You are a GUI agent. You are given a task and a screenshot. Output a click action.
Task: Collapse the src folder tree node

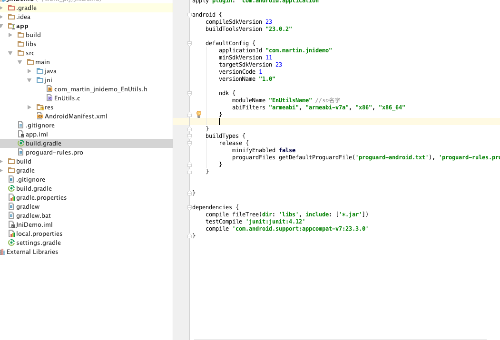coord(10,53)
